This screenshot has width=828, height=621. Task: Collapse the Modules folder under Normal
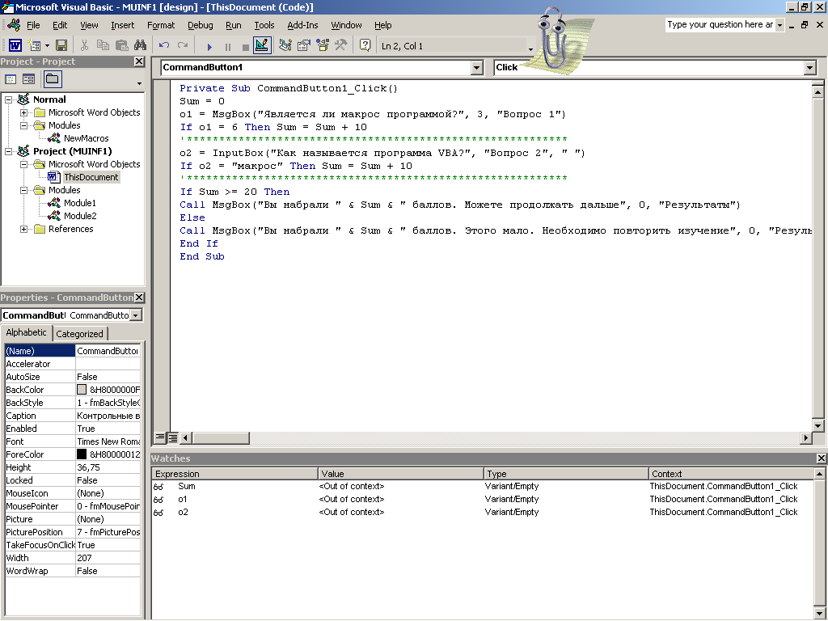click(23, 125)
